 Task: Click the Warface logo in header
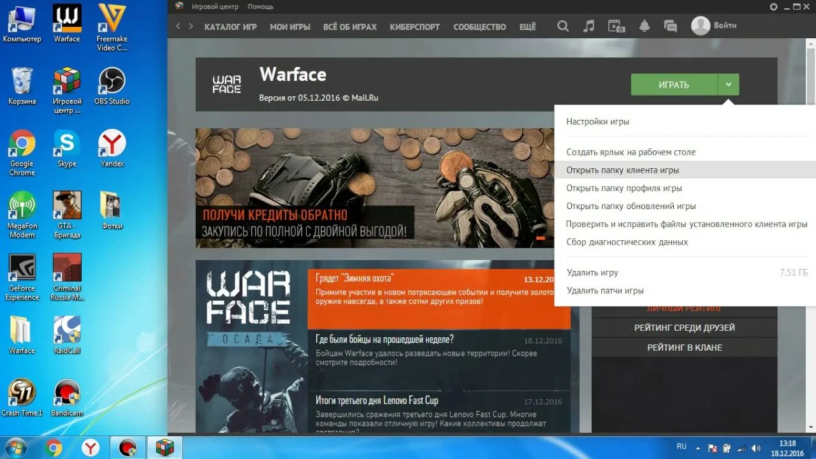point(227,84)
